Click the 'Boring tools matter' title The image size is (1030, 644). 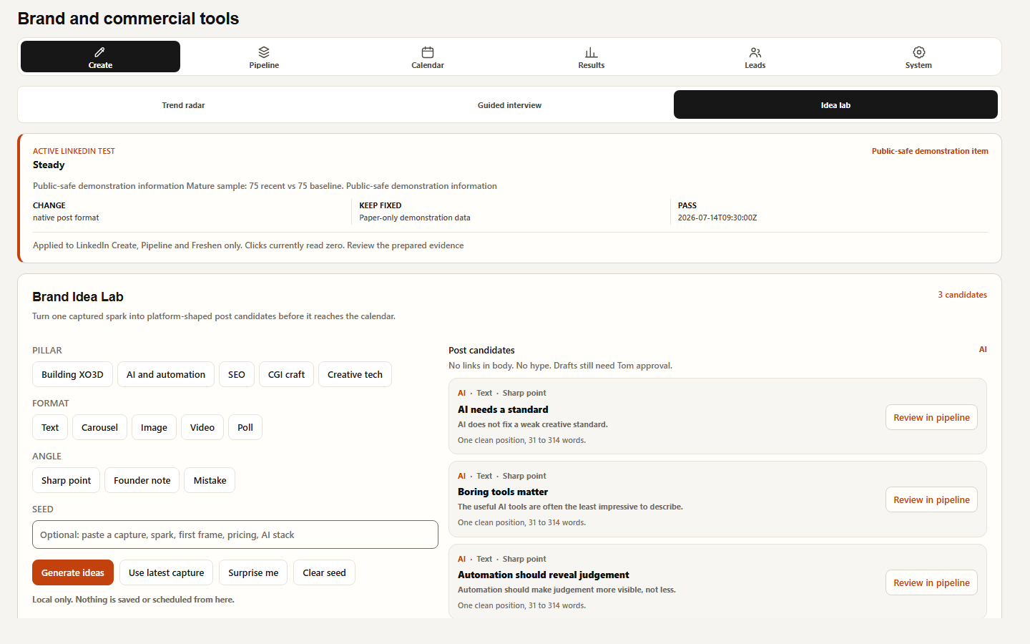pos(503,492)
